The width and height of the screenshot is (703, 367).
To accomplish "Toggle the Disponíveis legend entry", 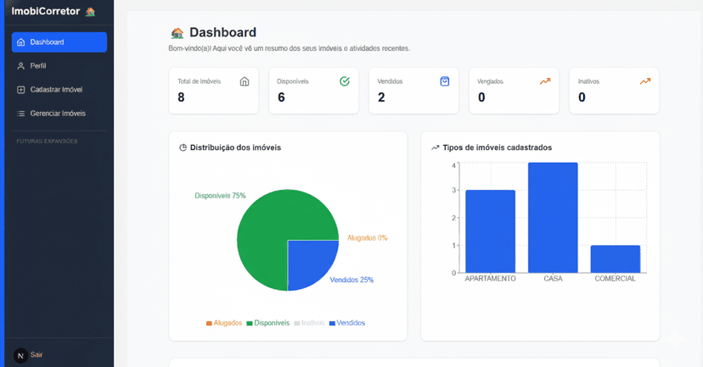I will tap(267, 323).
